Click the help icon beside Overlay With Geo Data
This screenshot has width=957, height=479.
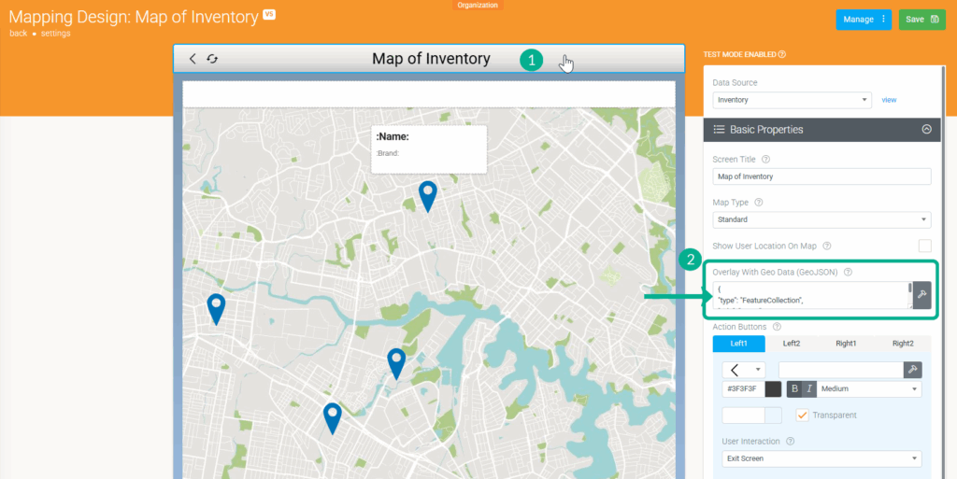(848, 272)
